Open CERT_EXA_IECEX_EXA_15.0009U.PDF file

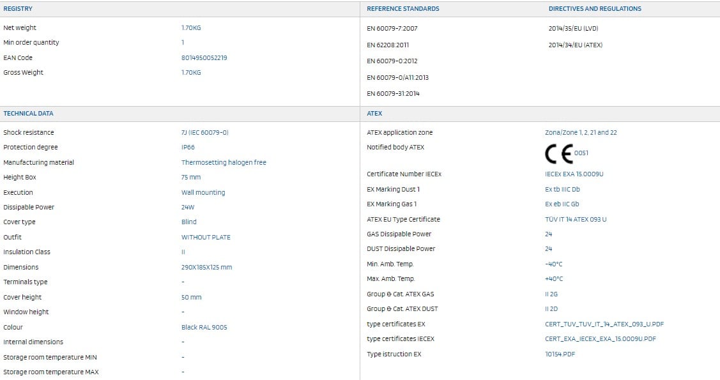coord(600,338)
